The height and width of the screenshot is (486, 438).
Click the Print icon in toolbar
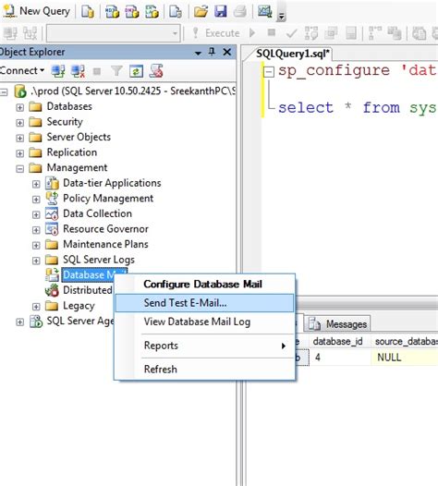pos(240,11)
